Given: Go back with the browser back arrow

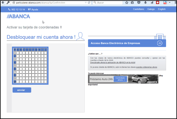Looking at the screenshot, I should (3, 2).
